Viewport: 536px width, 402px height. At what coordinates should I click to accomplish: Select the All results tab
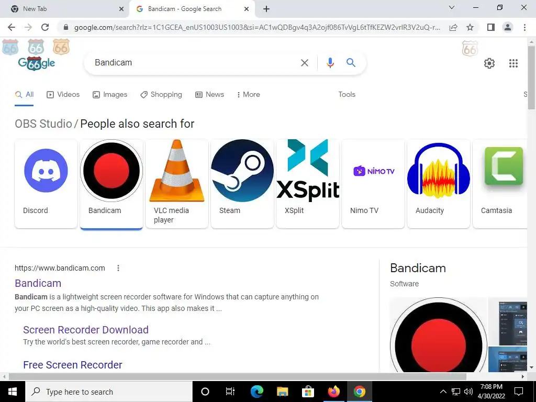click(24, 95)
